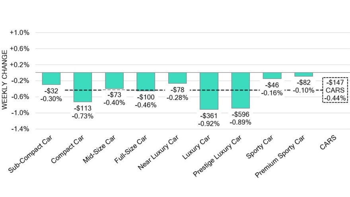Click the Sub-Compact Car bar
Image resolution: width=350 pixels, height=197 pixels.
(51, 78)
